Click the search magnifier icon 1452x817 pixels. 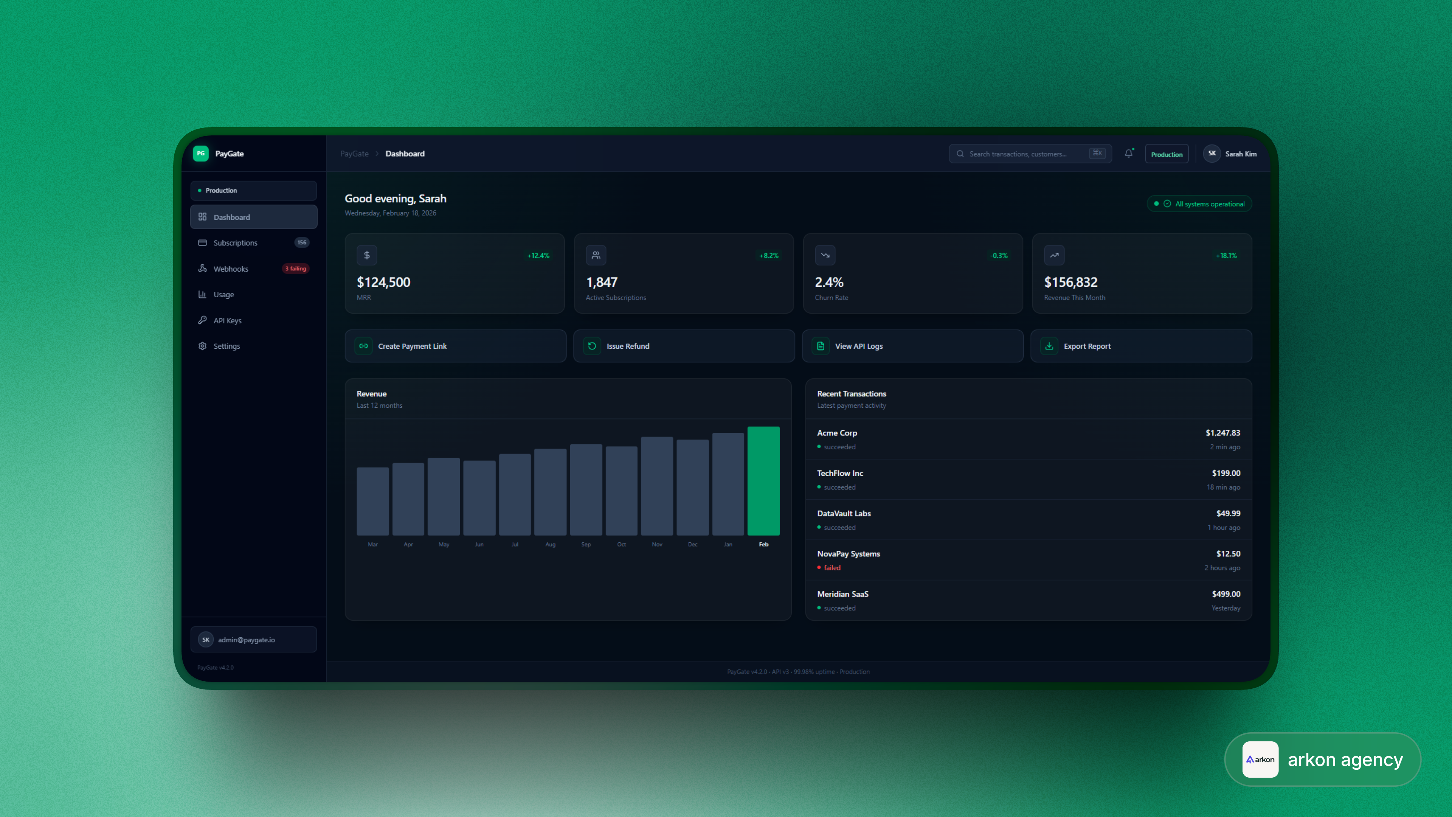tap(960, 153)
